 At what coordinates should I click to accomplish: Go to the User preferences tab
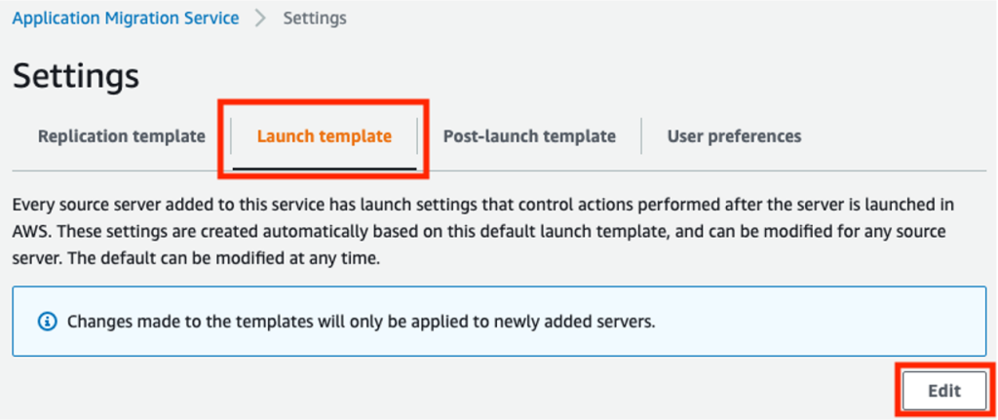(x=734, y=136)
